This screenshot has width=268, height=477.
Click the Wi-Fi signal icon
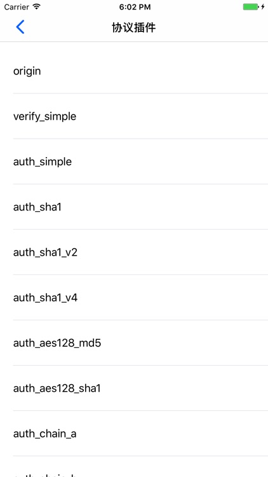(x=36, y=7)
